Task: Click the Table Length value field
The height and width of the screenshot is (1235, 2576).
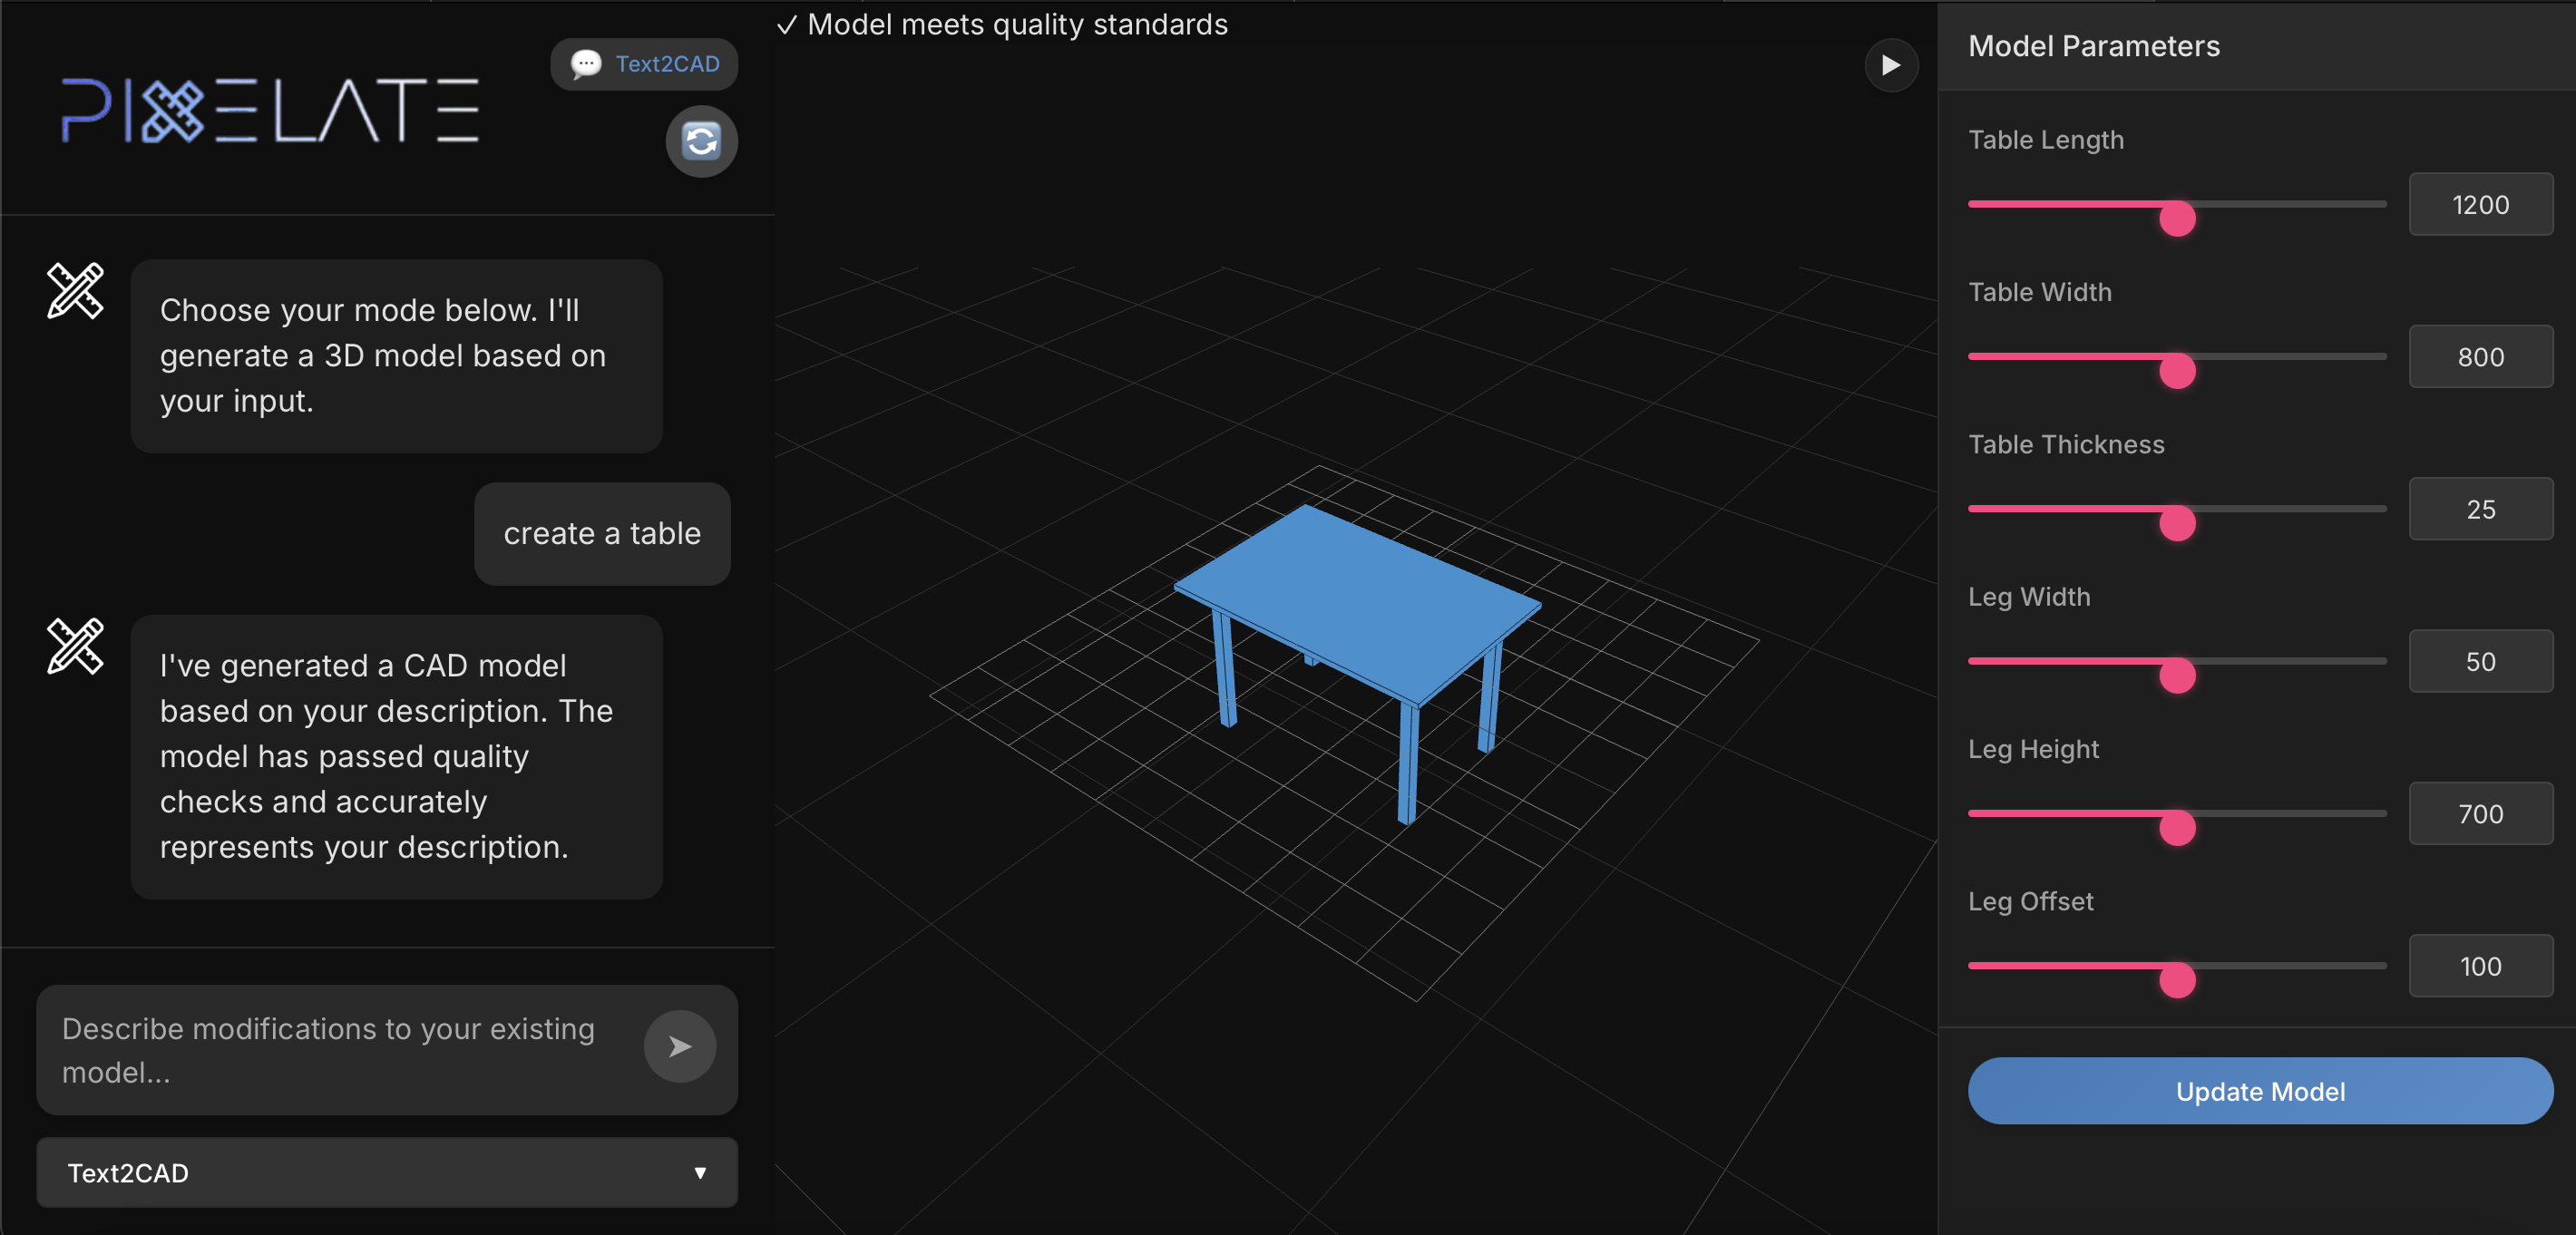Action: (x=2479, y=205)
